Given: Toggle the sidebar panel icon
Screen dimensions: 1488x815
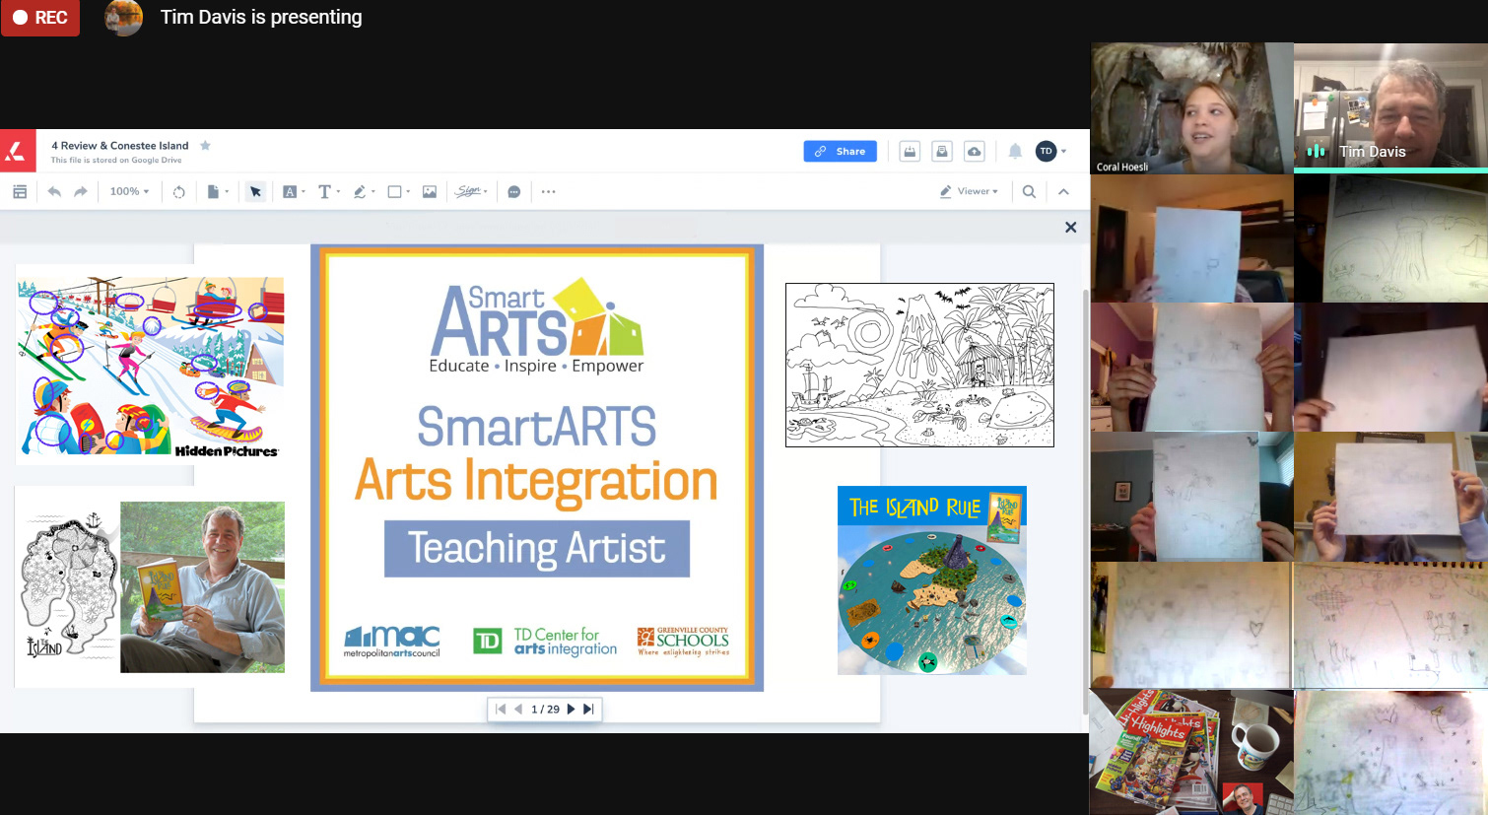Looking at the screenshot, I should tap(20, 191).
